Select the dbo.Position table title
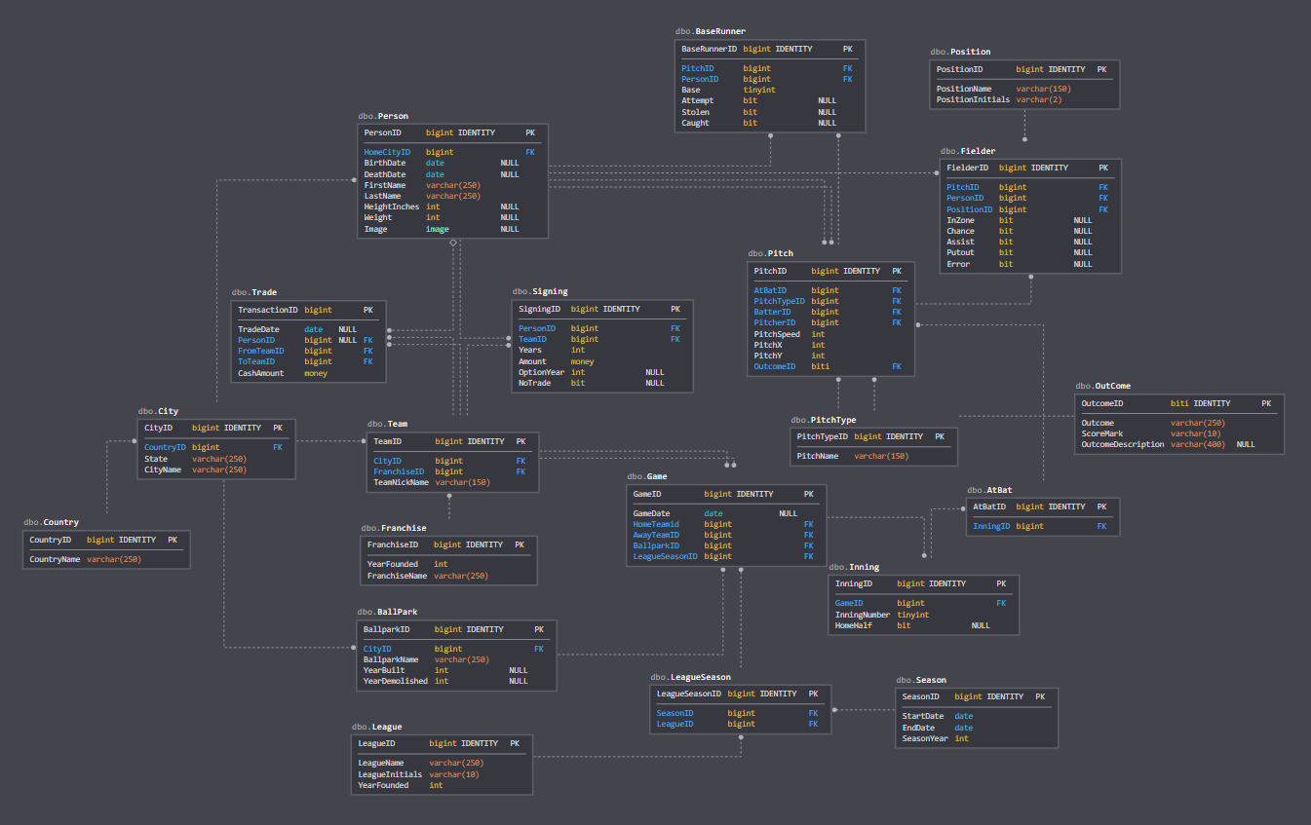Viewport: 1311px width, 825px height. (x=960, y=52)
